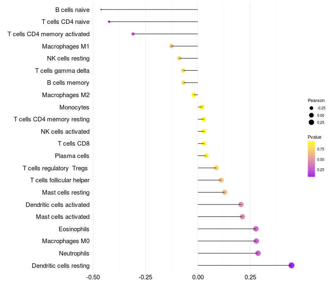Click the T cells CD4 naive dot

[x=109, y=22]
